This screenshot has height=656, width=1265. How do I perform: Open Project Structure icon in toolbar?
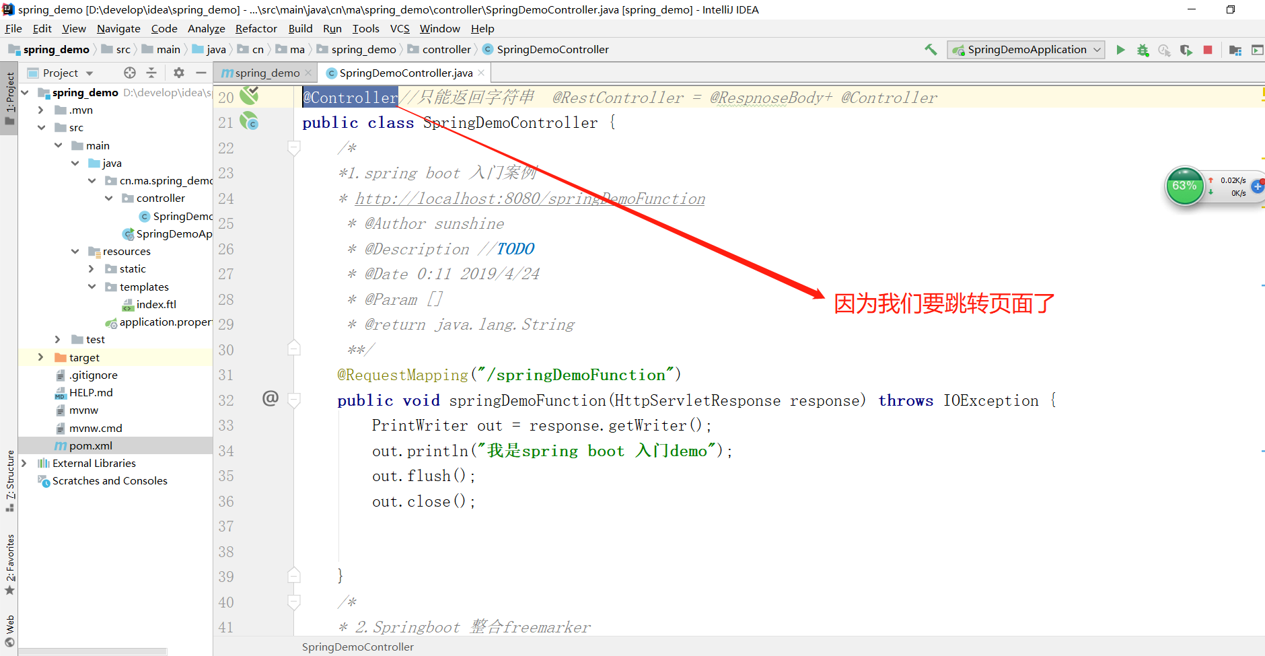coord(1235,50)
